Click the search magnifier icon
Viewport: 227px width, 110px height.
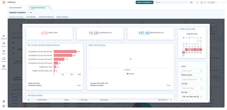tap(191, 3)
